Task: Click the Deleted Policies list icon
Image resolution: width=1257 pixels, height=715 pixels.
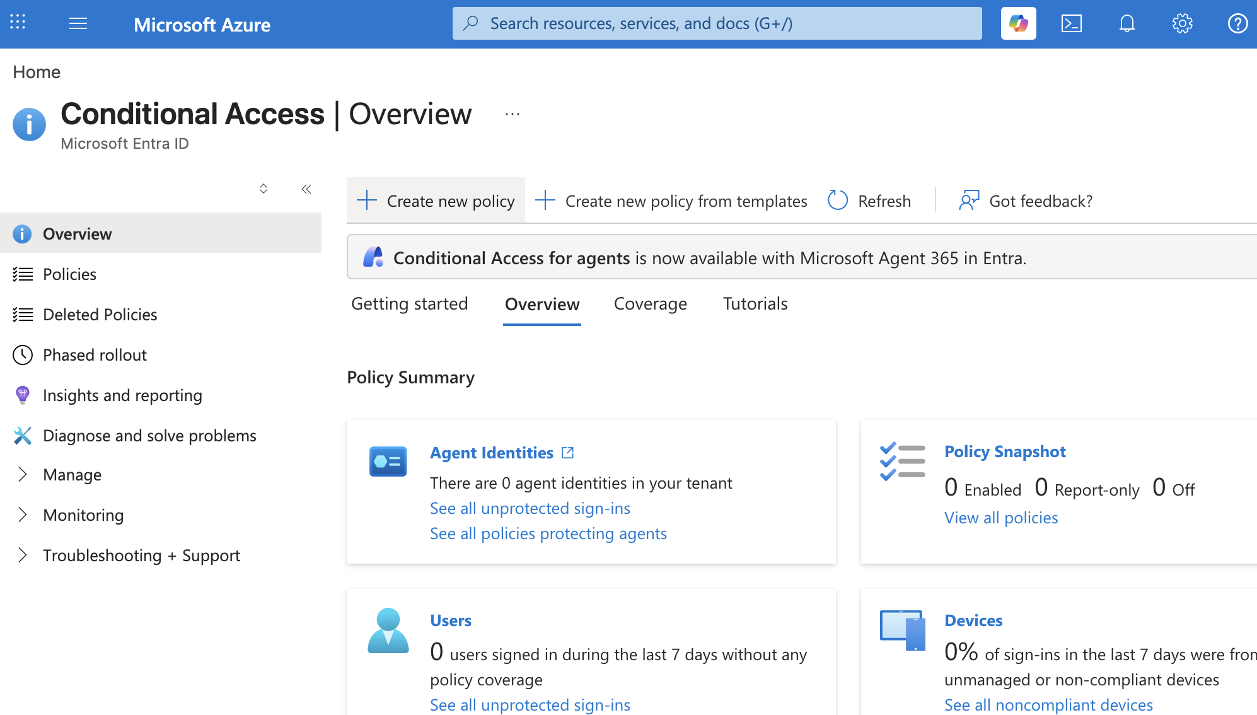Action: [x=23, y=315]
